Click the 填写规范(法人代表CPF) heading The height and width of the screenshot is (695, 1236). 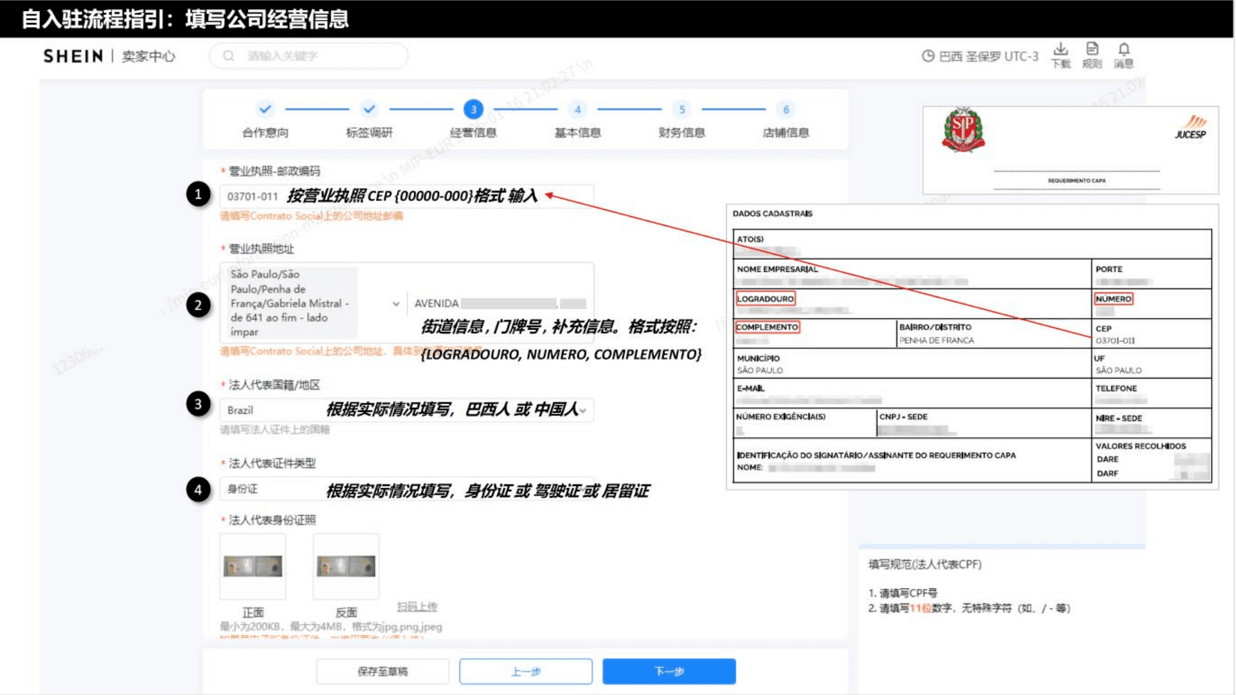[x=924, y=564]
